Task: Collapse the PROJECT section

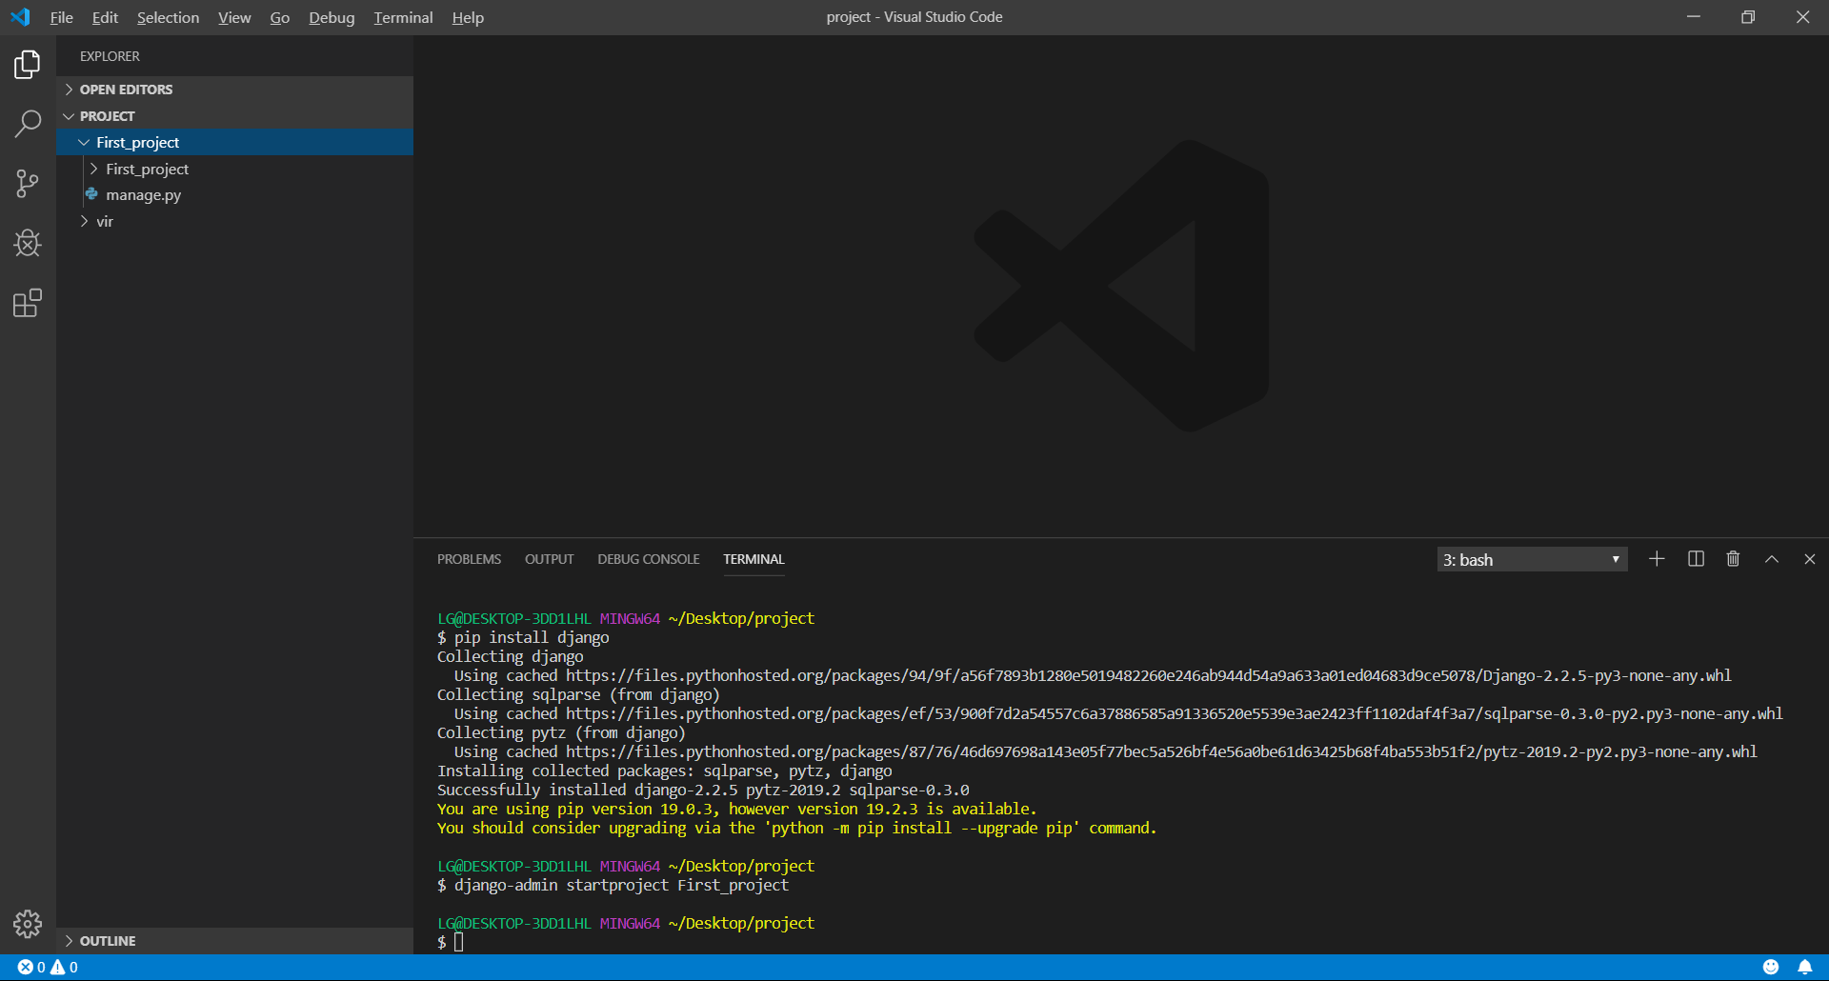Action: coord(234,116)
